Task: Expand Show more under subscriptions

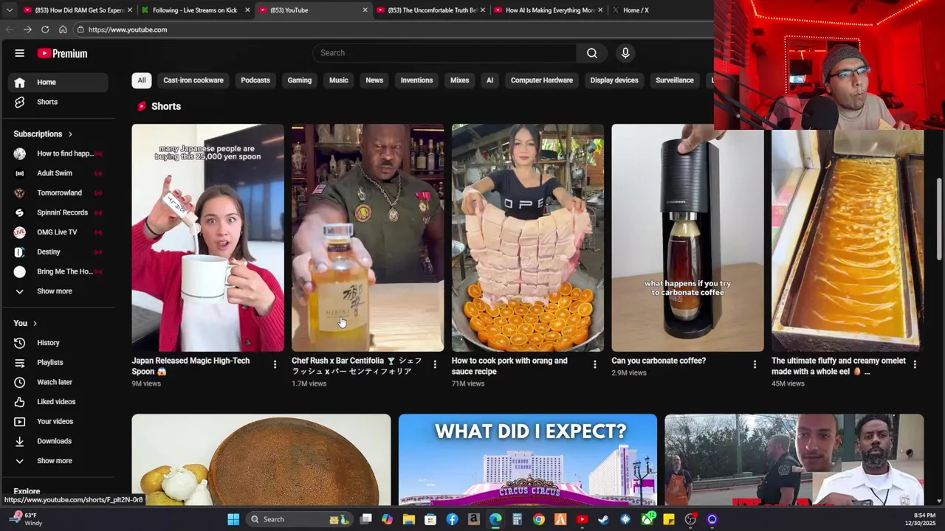Action: click(x=59, y=291)
